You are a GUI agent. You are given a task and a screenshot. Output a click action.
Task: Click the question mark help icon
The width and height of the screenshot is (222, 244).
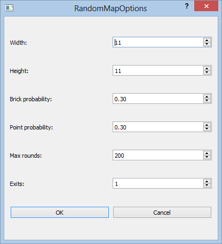point(187,6)
